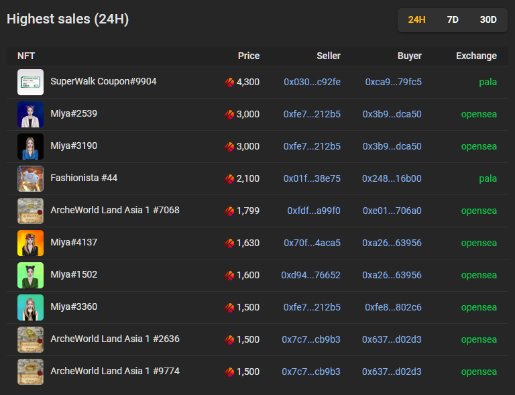This screenshot has height=395, width=515.
Task: Open buyer address 0x248...16b00
Action: tap(392, 178)
